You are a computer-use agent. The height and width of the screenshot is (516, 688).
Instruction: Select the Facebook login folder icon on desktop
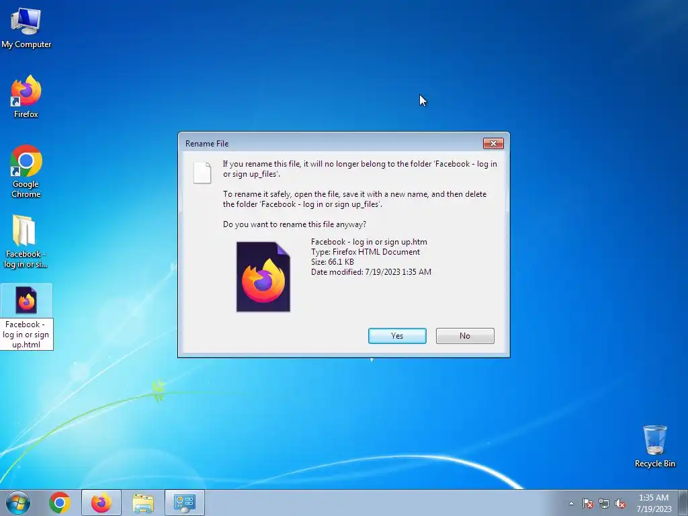coord(25,241)
